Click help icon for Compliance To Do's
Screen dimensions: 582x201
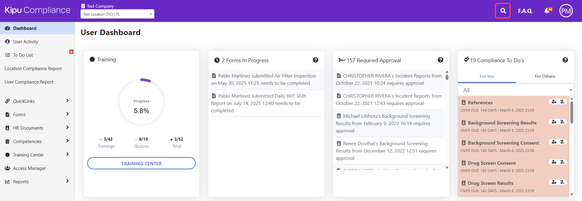(x=565, y=60)
